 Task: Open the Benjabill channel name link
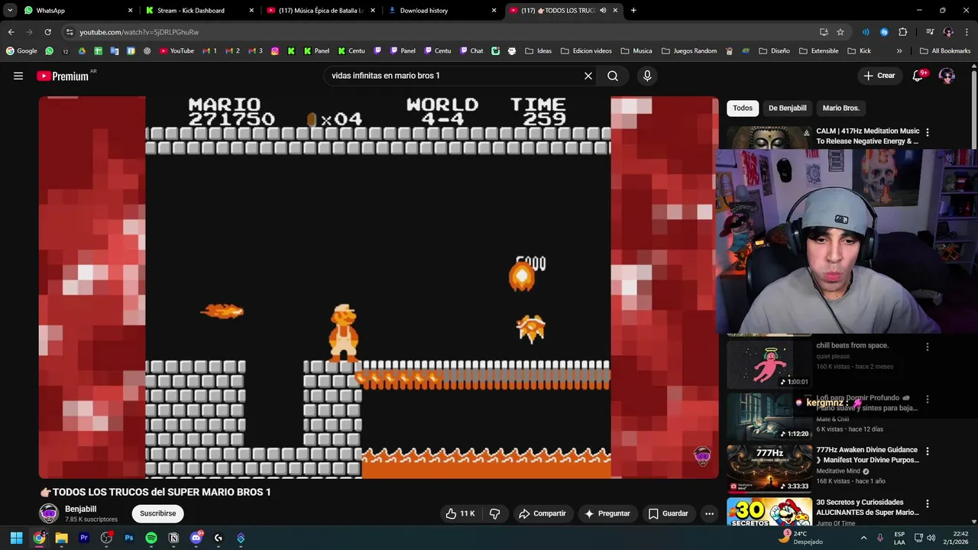coord(81,509)
